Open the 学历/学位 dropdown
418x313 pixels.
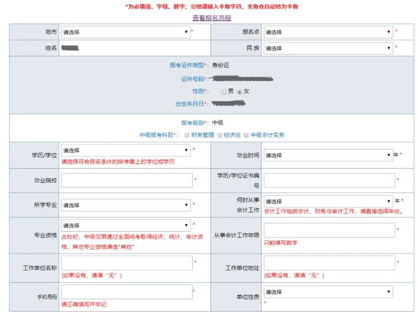point(126,150)
